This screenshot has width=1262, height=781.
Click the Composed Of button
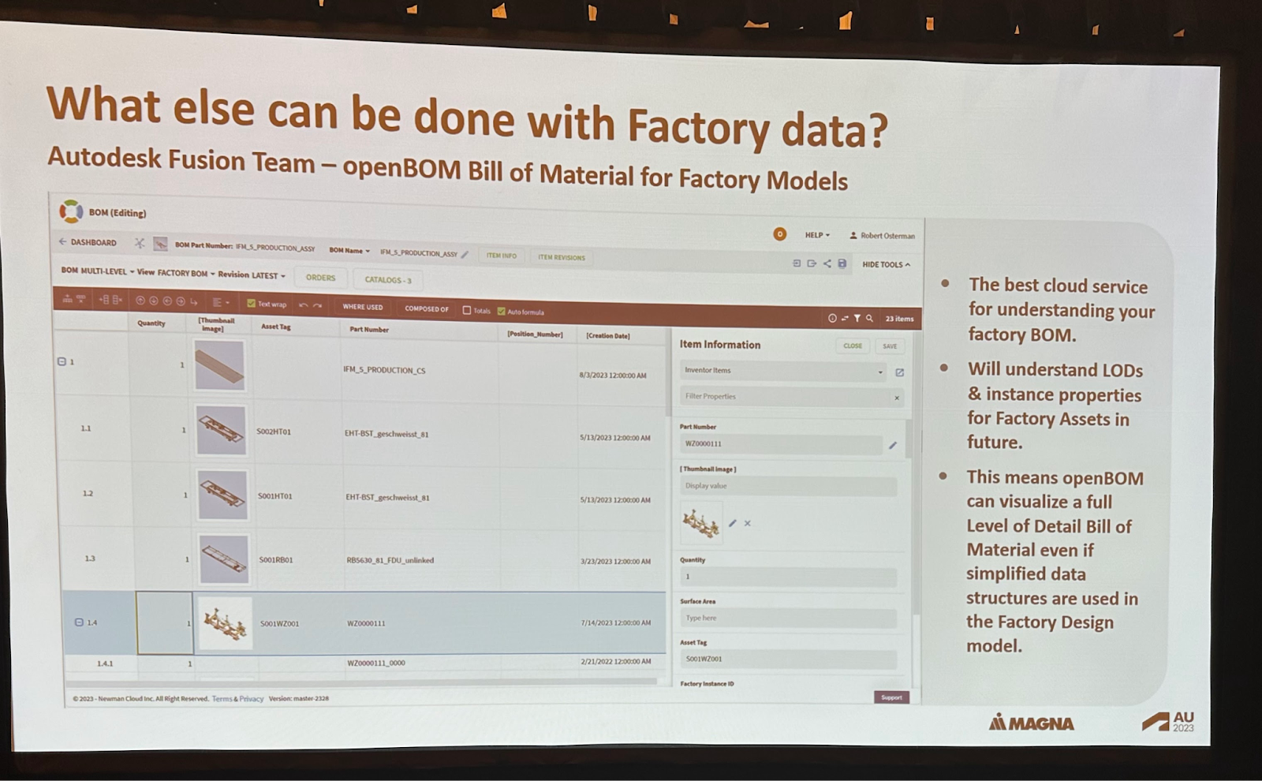point(427,308)
